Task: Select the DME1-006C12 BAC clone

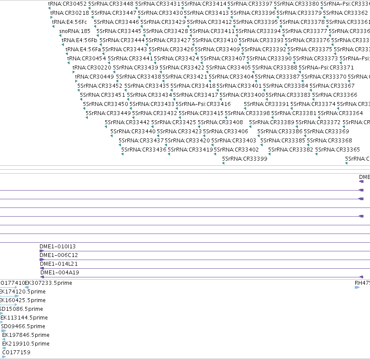Action: [x=59, y=255]
